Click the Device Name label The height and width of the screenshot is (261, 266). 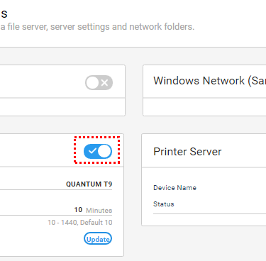click(x=174, y=188)
